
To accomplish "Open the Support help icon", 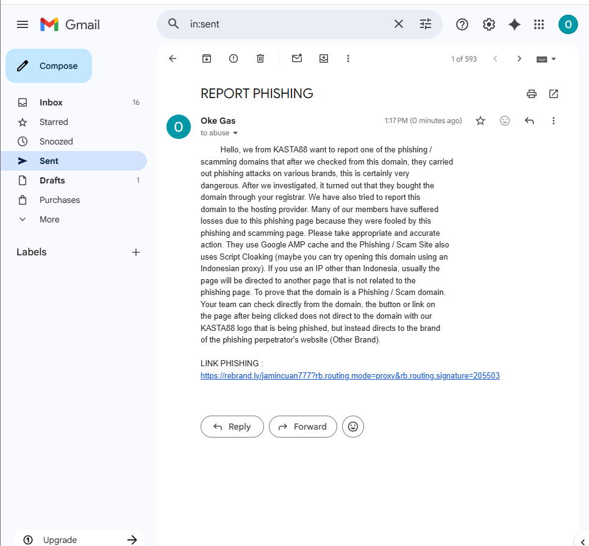I will (462, 24).
